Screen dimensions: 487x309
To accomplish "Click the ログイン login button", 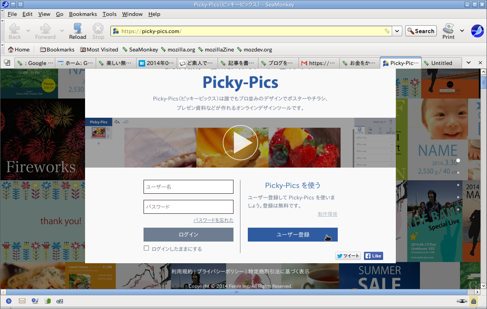I will pos(188,235).
